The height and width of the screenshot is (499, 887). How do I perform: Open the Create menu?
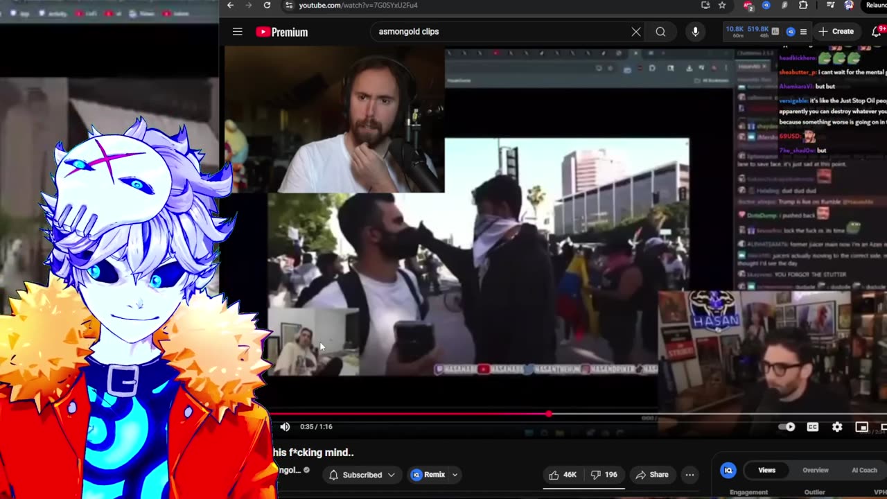pyautogui.click(x=836, y=32)
